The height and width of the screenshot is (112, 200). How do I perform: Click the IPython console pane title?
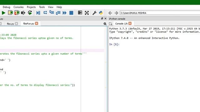117,19
